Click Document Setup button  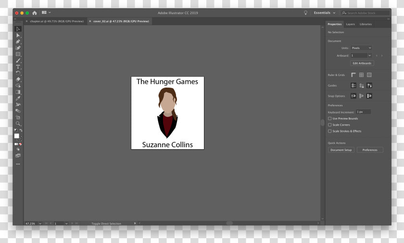[341, 150]
